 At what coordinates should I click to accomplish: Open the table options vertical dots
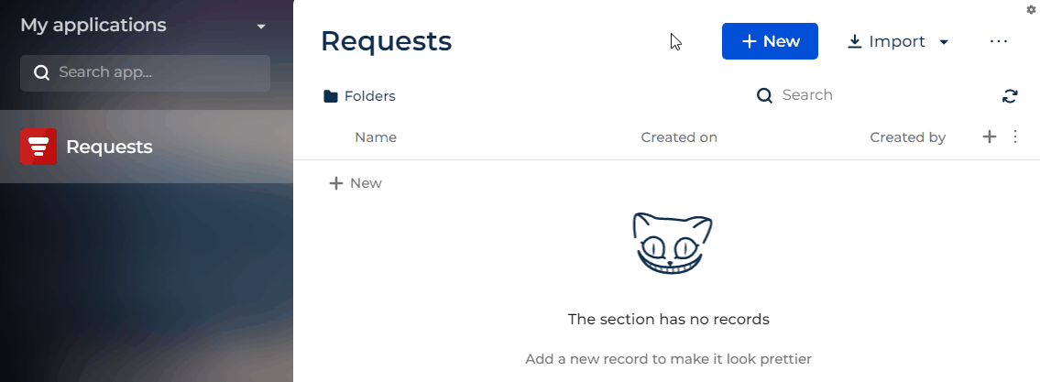click(x=1014, y=136)
